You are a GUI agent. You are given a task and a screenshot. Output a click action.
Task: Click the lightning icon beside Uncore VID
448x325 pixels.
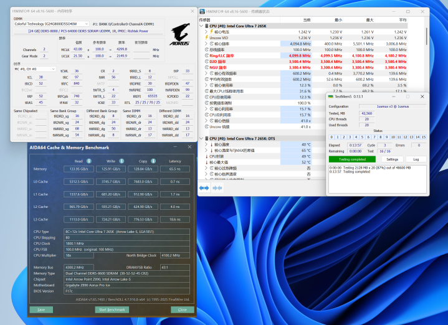pos(207,38)
